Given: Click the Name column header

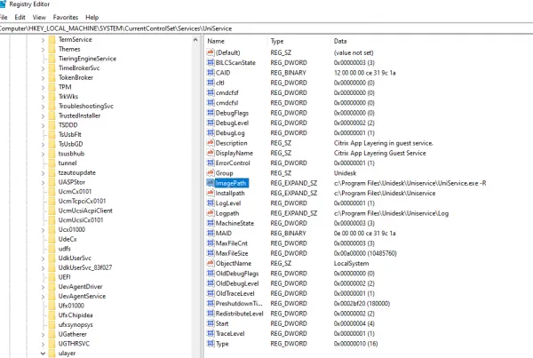Looking at the screenshot, I should 216,41.
